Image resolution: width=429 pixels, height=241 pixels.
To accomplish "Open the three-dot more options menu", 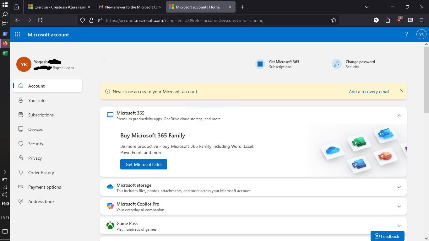I will pos(104,61).
